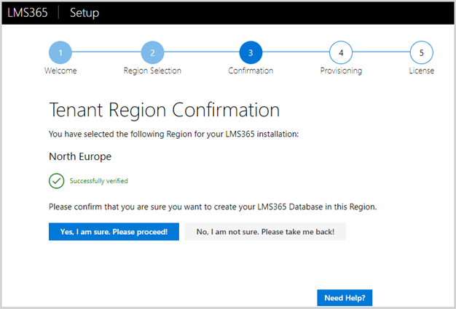The image size is (456, 309).
Task: Click the green verification checkmark icon
Action: (x=56, y=181)
